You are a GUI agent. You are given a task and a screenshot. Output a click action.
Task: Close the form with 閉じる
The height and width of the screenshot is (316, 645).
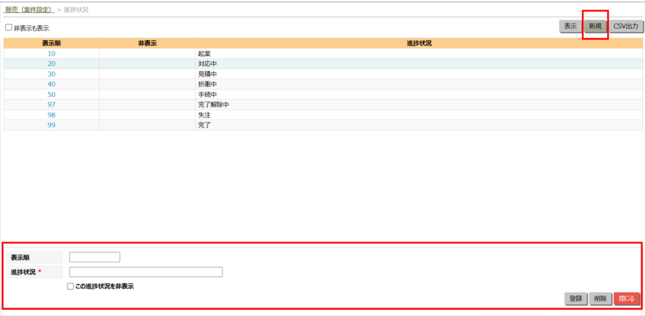[627, 298]
